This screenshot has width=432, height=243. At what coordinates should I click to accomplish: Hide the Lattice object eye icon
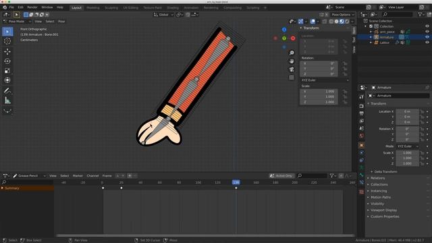pyautogui.click(x=427, y=43)
